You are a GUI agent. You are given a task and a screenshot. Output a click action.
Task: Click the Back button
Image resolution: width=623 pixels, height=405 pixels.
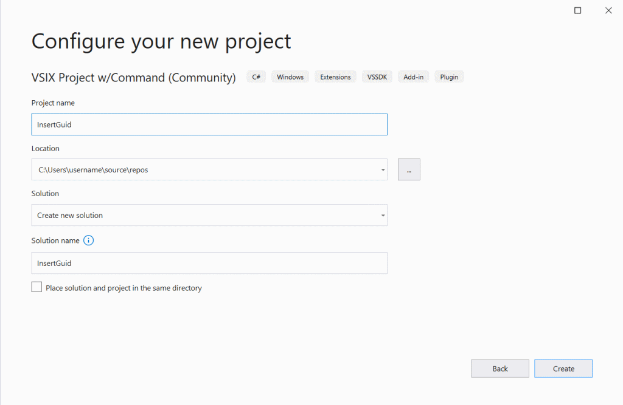tap(499, 368)
